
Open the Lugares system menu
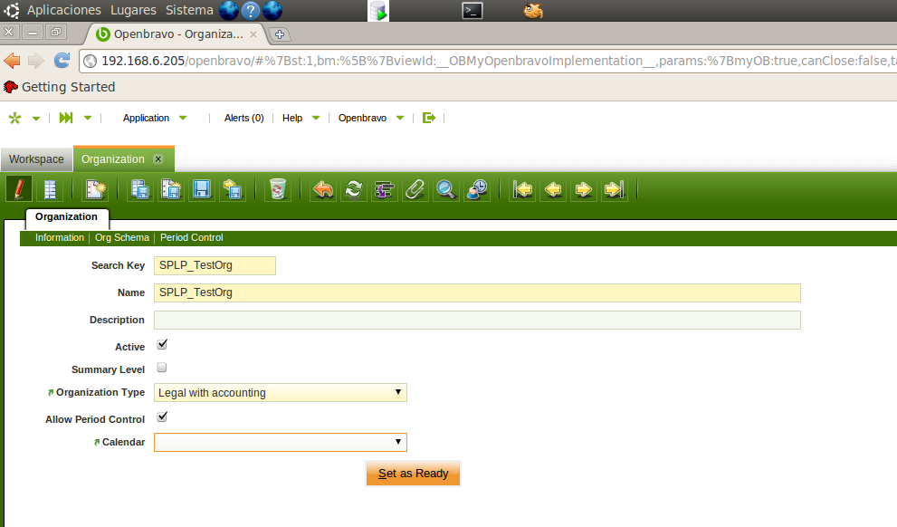click(133, 10)
